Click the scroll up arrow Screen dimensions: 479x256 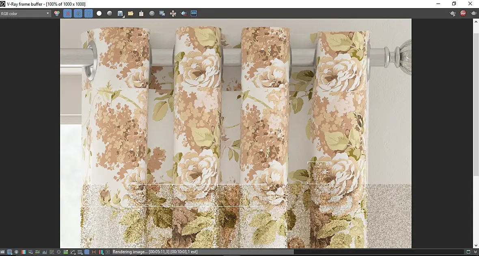pyautogui.click(x=476, y=21)
